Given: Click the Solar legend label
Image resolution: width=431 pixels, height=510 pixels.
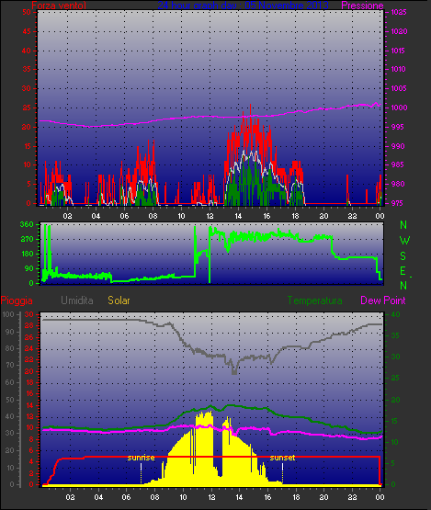Looking at the screenshot, I should 119,300.
